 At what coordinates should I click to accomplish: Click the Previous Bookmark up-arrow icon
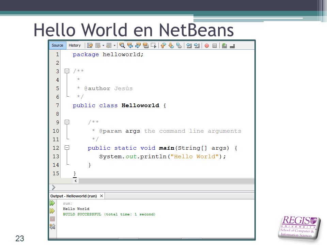pyautogui.click(x=163, y=45)
